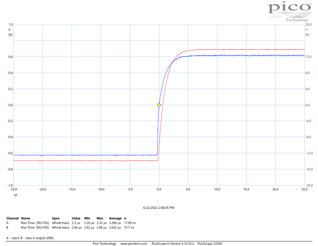Click the Span column header
This screenshot has height=246, width=318.
pos(56,218)
